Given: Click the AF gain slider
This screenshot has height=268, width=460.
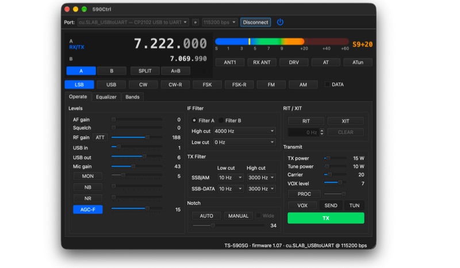Looking at the screenshot, I should pos(137,120).
